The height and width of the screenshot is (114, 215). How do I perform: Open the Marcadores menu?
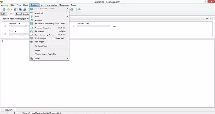point(64,5)
